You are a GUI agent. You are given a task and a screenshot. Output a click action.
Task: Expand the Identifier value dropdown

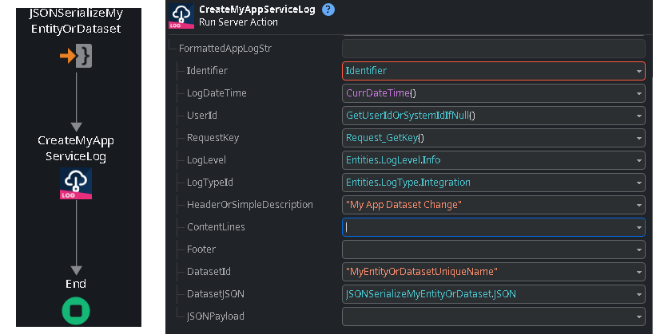coord(638,71)
